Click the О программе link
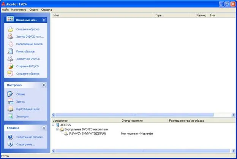237x159 pixels. 26,145
